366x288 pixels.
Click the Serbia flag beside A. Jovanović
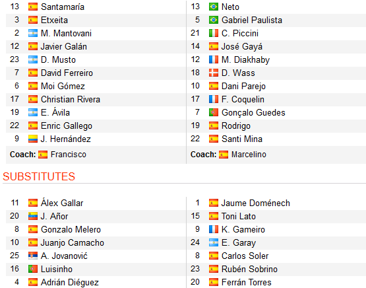pos(33,256)
